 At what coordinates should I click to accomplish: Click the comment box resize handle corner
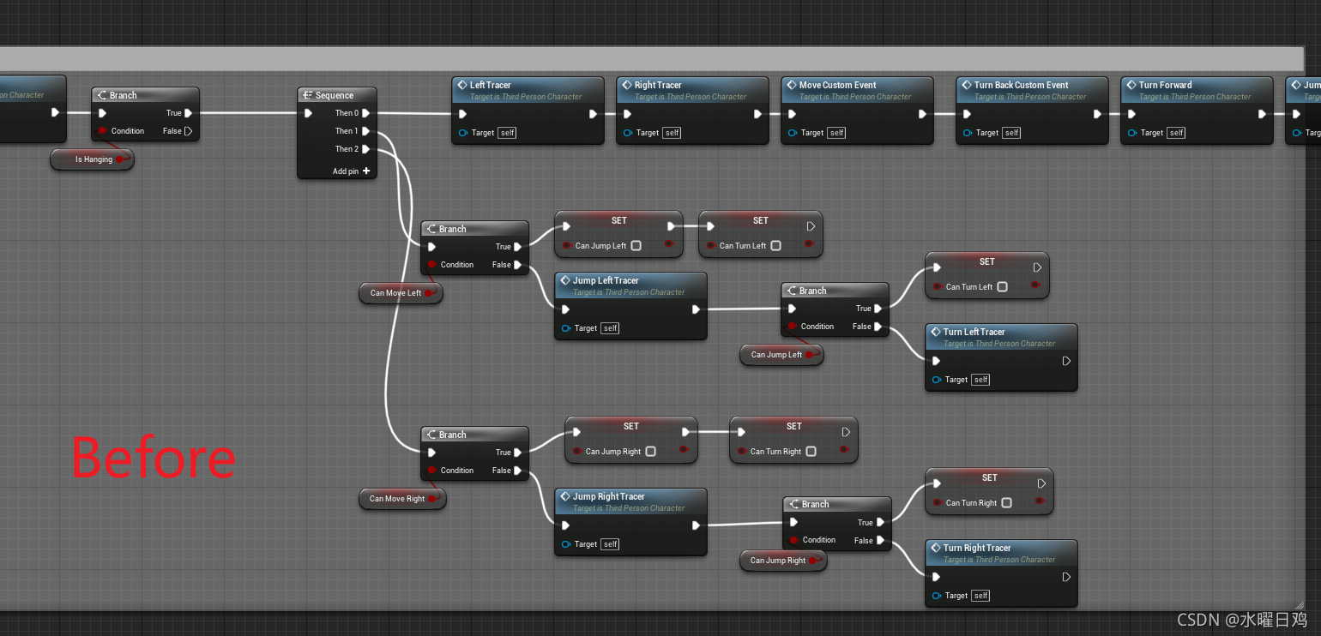[1299, 605]
